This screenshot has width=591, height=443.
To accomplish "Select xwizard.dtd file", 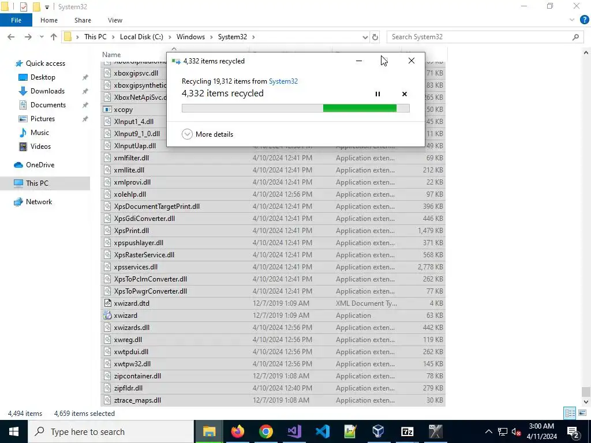I will (x=132, y=303).
